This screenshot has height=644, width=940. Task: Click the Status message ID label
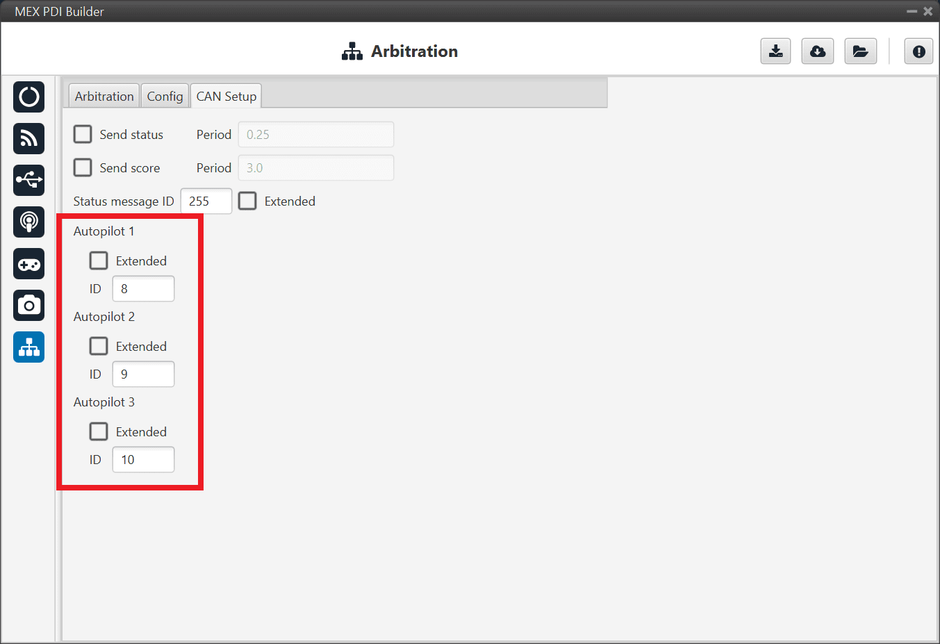[x=124, y=201]
